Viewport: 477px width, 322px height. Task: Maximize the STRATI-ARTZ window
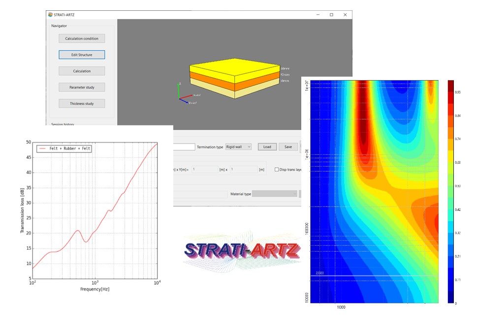[331, 15]
